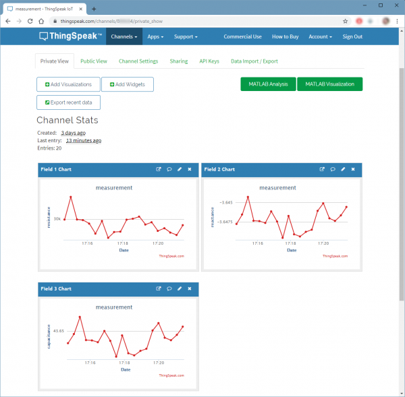Open Field 1 Chart in new window icon
Image resolution: width=405 pixels, height=397 pixels.
click(x=159, y=169)
